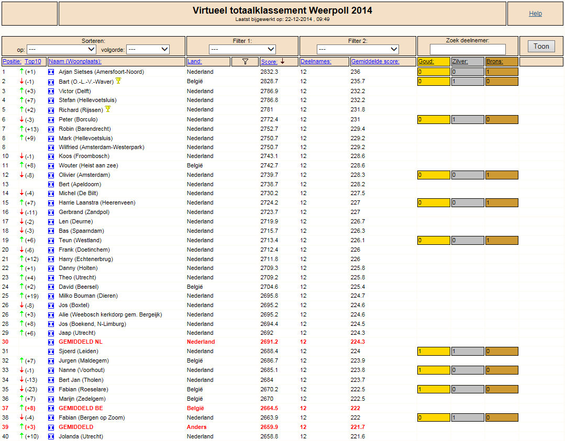This screenshot has width=565, height=441.
Task: Open the 'op' sort dropdown
Action: tap(61, 49)
